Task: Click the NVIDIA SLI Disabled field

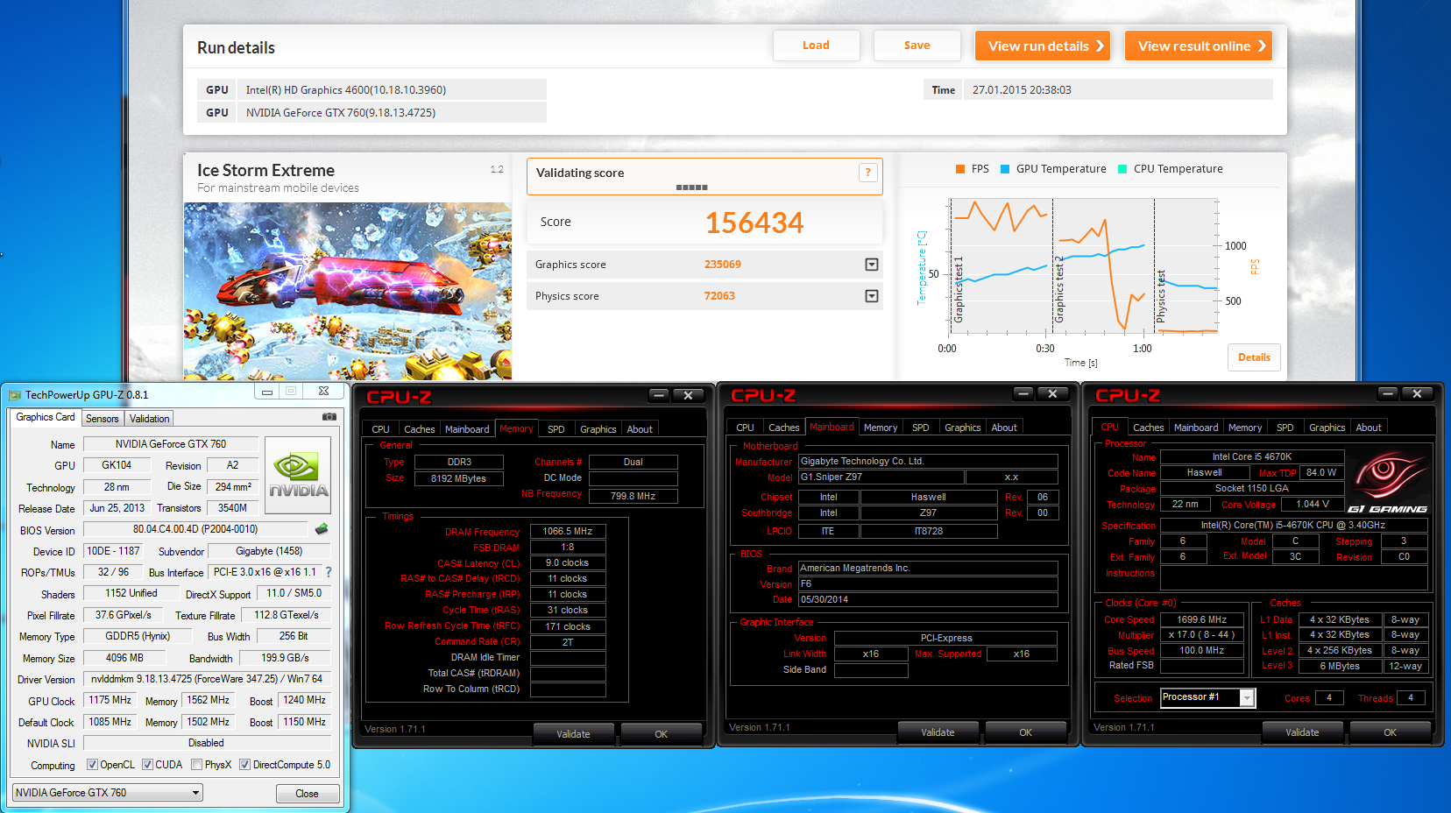Action: [x=207, y=743]
